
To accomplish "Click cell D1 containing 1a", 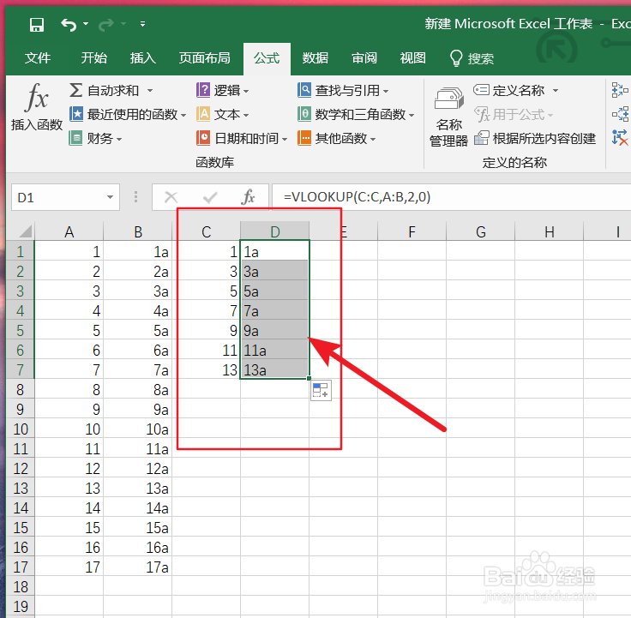I will pos(275,251).
